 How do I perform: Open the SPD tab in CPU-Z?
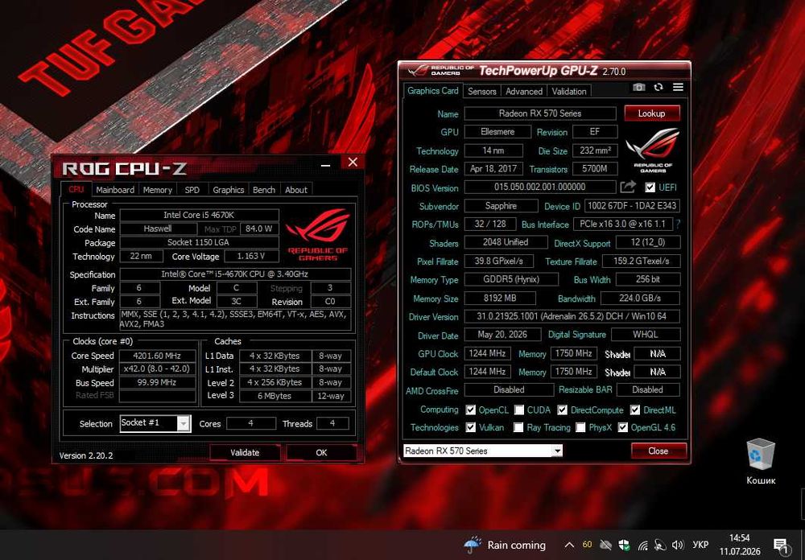tap(192, 190)
